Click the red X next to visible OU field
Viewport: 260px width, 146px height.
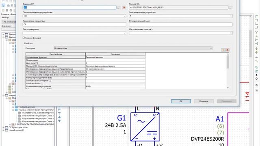tap(124, 8)
